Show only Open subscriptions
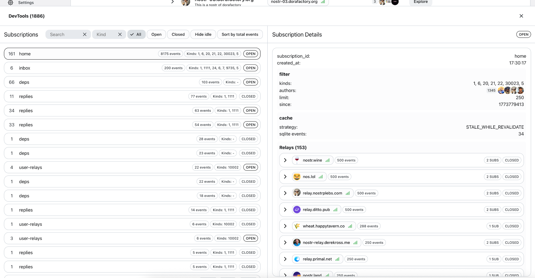535x278 pixels. pyautogui.click(x=156, y=34)
